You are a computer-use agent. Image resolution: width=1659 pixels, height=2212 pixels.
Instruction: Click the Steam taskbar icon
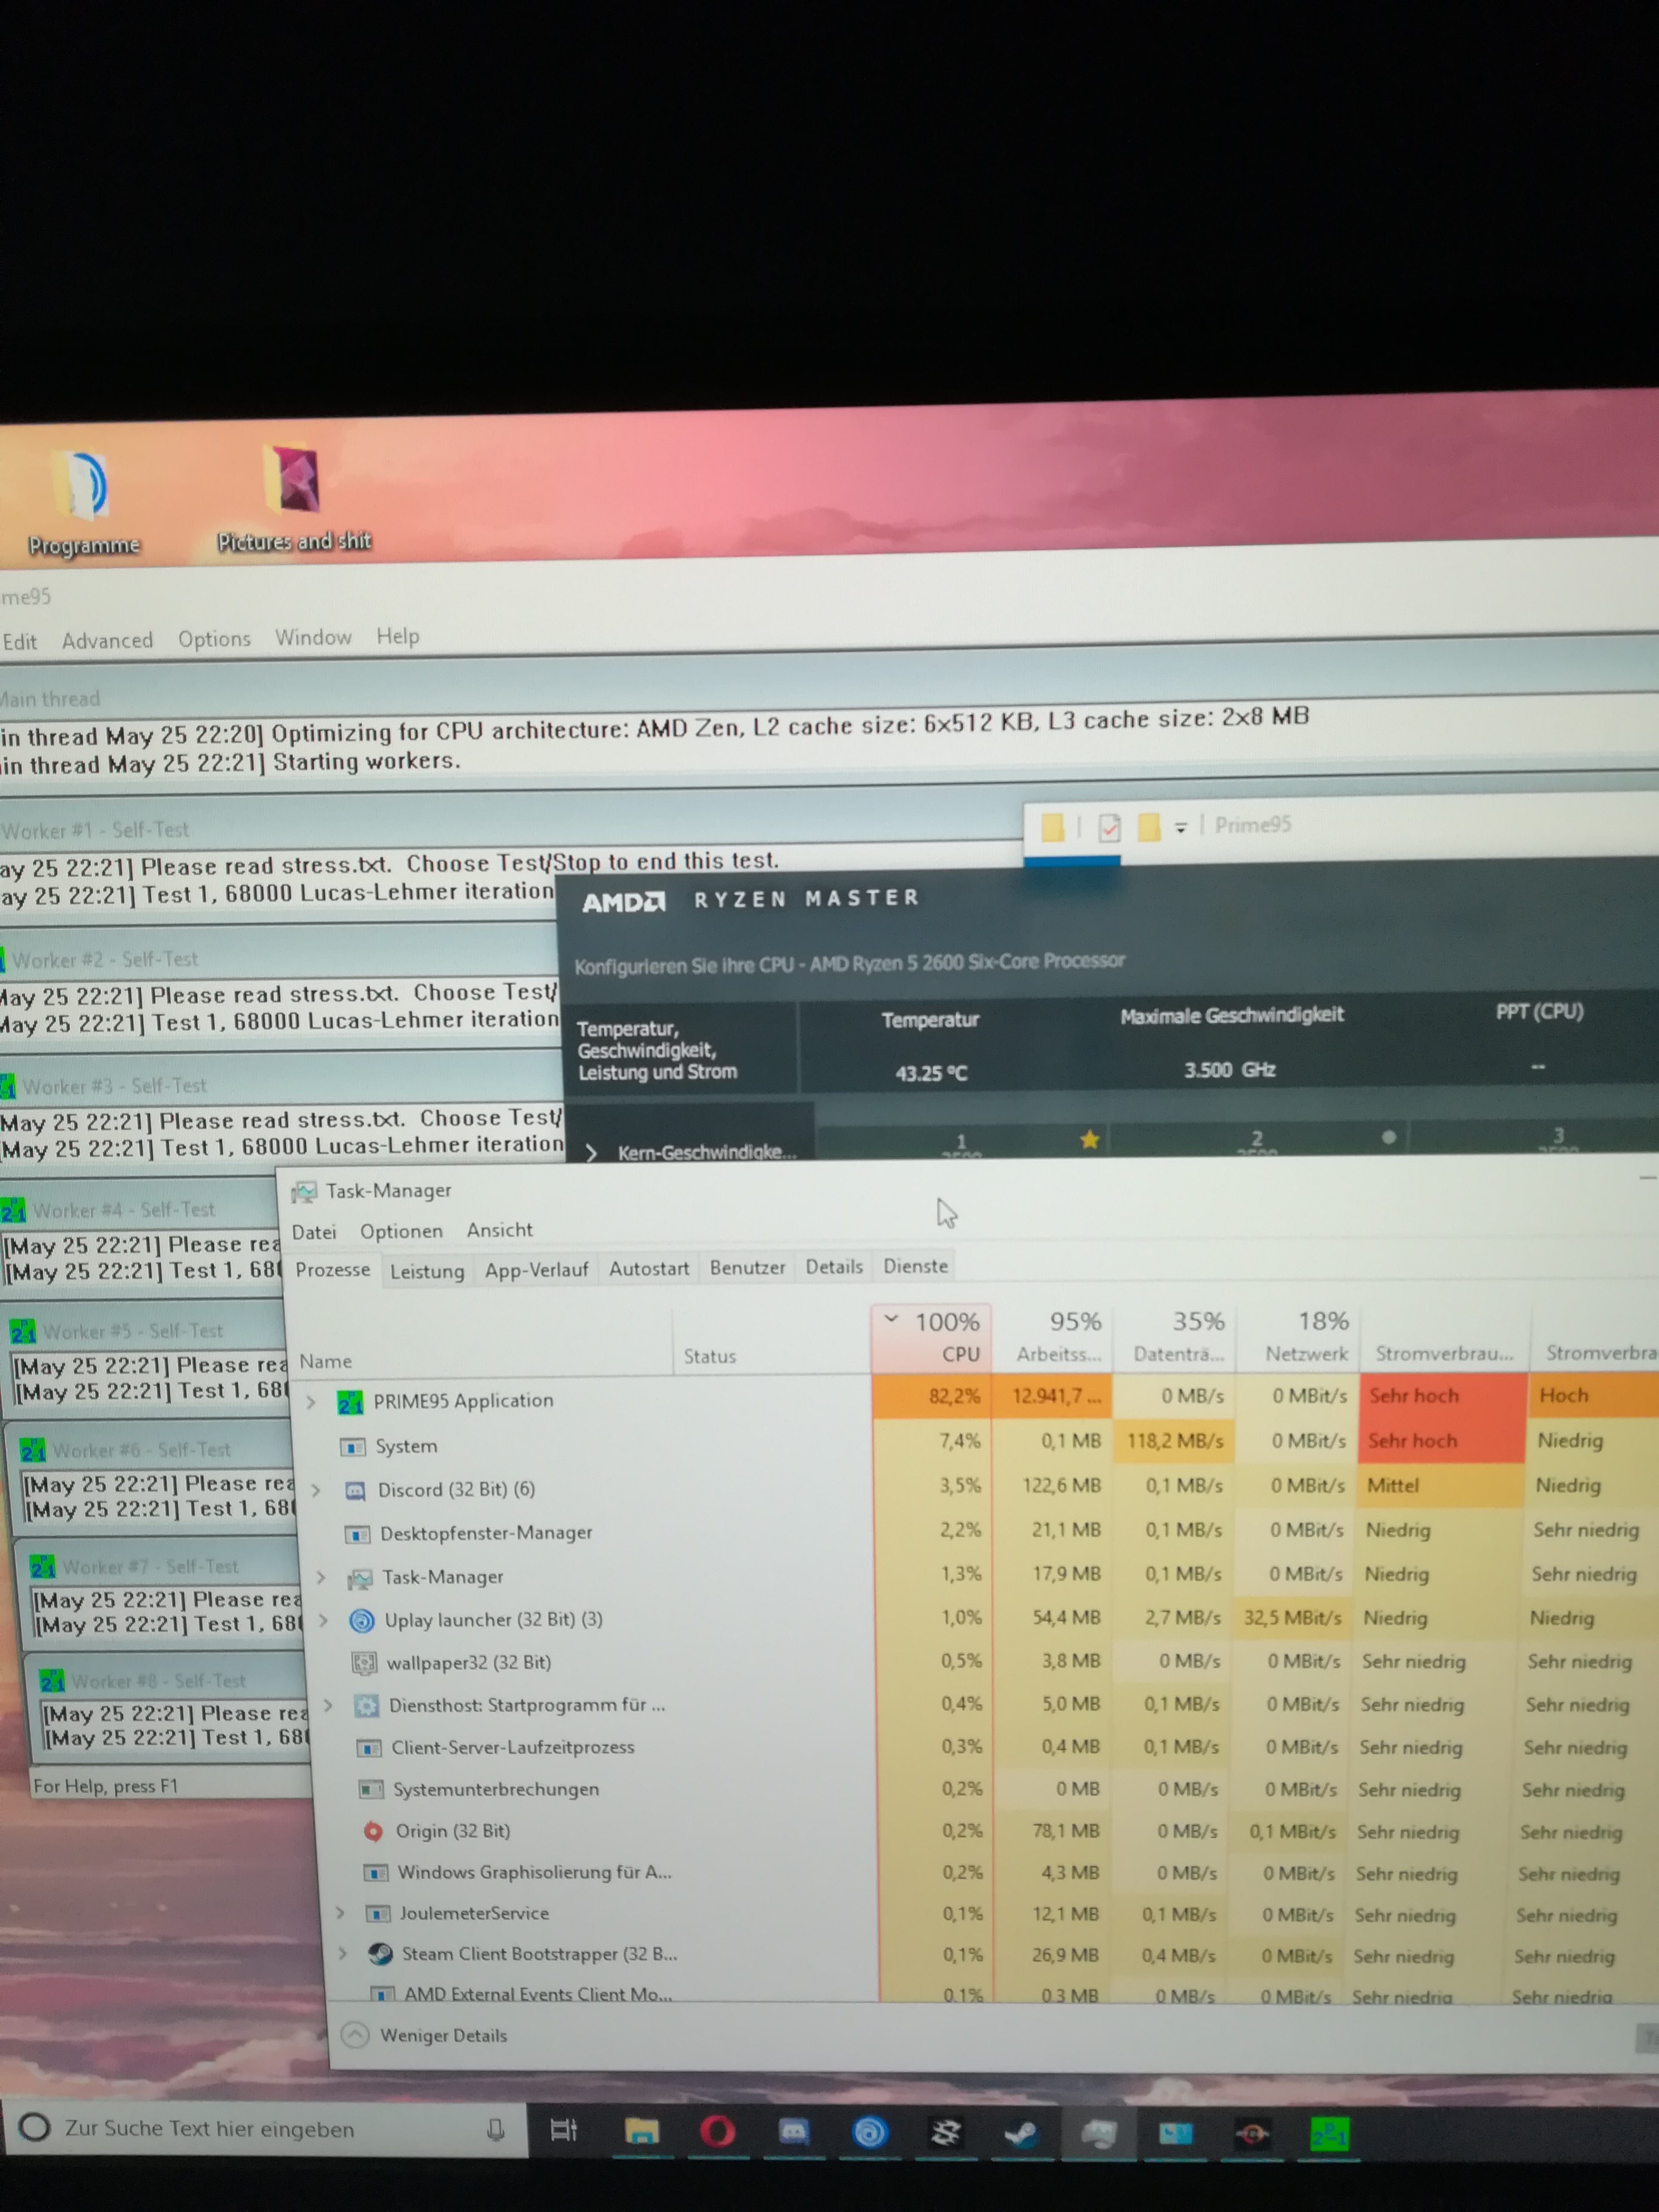click(1021, 2133)
